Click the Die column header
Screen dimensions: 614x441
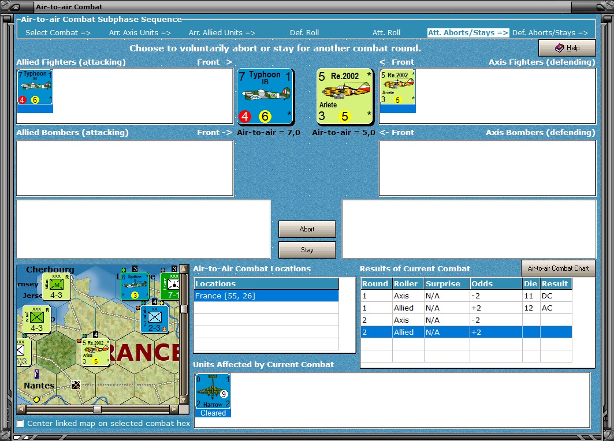coord(531,283)
